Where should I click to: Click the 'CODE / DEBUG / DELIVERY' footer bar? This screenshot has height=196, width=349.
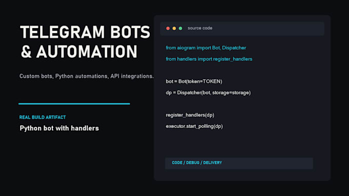click(x=239, y=163)
